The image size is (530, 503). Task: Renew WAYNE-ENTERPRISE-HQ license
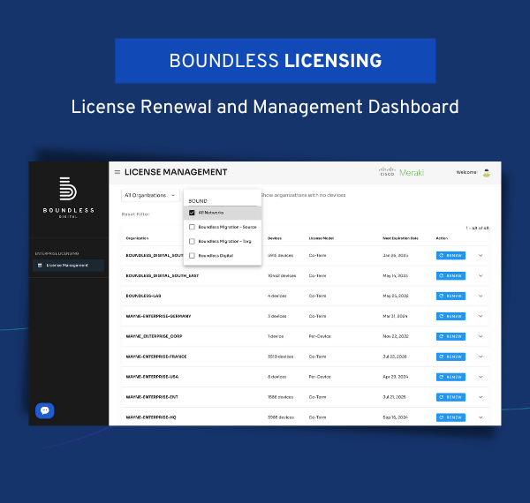450,417
